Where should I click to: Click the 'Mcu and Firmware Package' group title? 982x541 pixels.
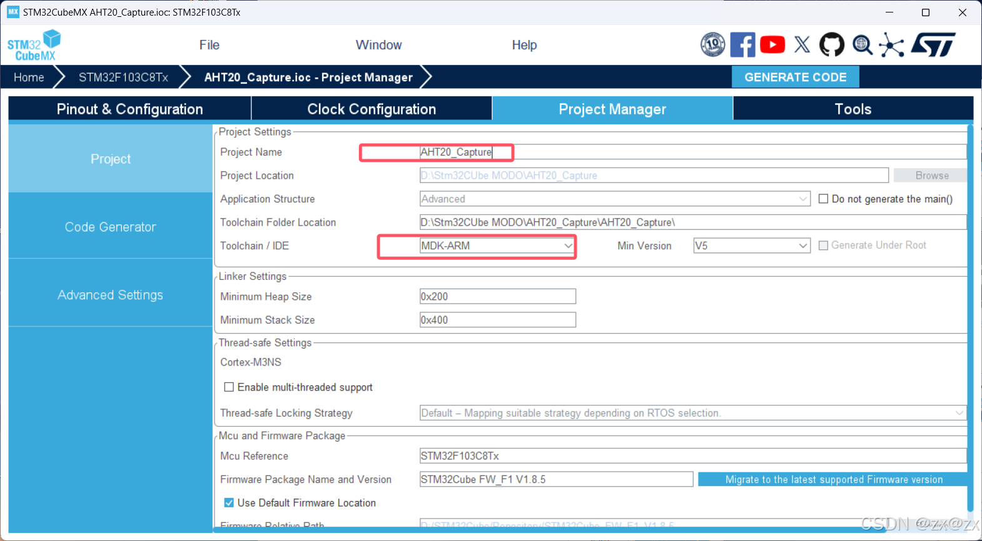282,435
